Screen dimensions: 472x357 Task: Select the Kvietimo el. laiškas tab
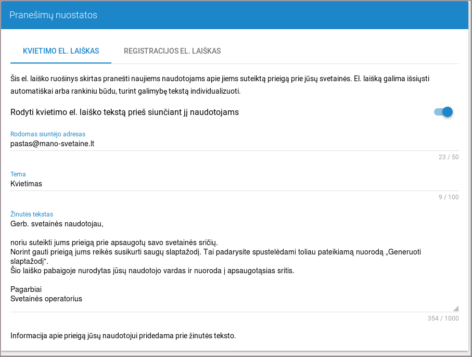click(61, 51)
